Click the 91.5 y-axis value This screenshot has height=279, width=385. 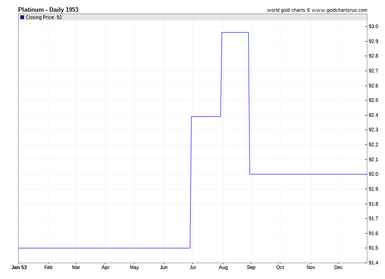coord(373,248)
